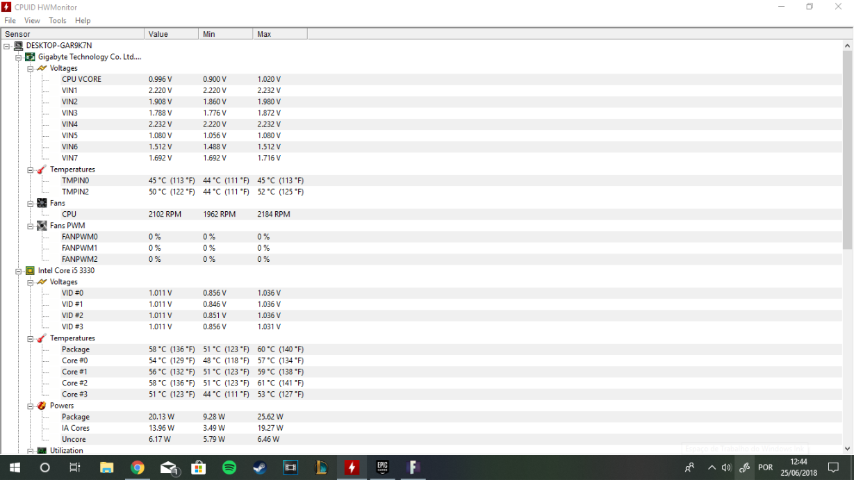
Task: Open the Tools menu
Action: 58,21
